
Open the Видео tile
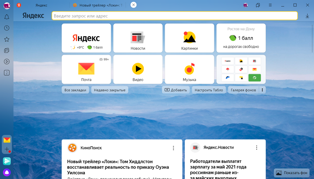point(138,69)
